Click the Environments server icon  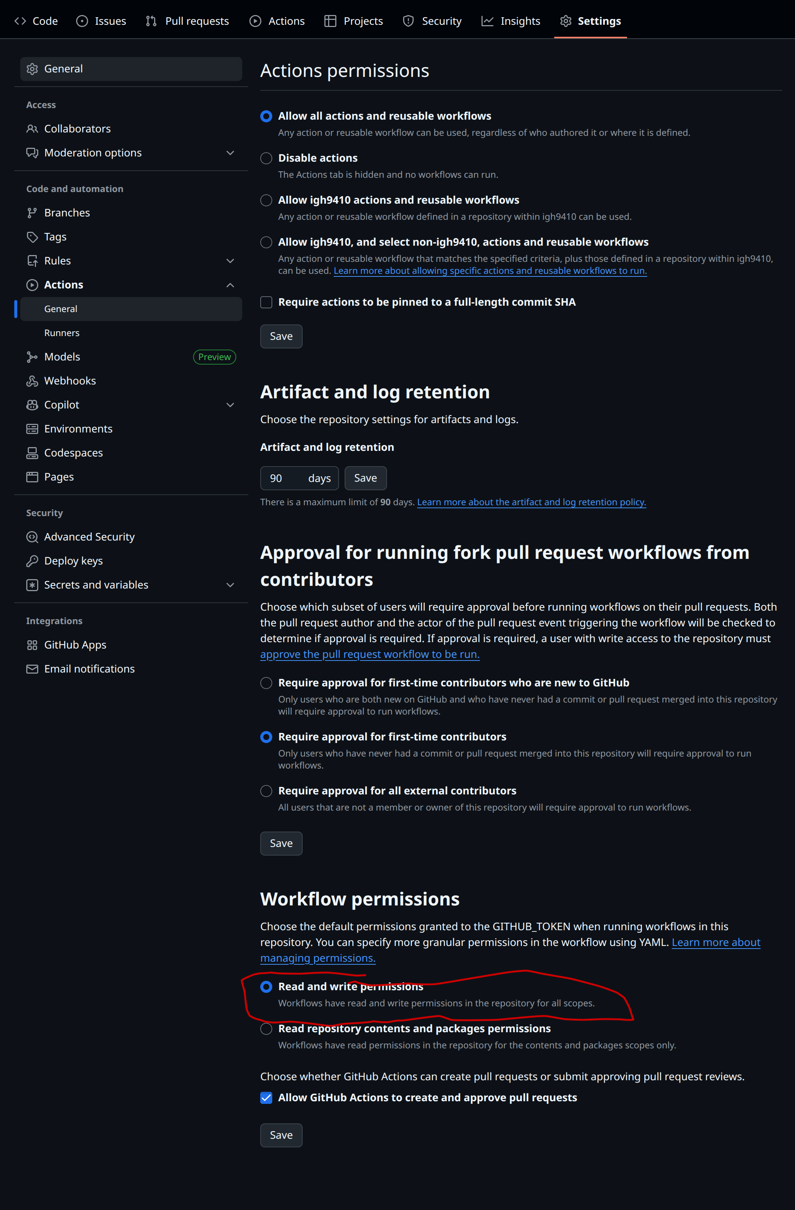click(x=32, y=429)
